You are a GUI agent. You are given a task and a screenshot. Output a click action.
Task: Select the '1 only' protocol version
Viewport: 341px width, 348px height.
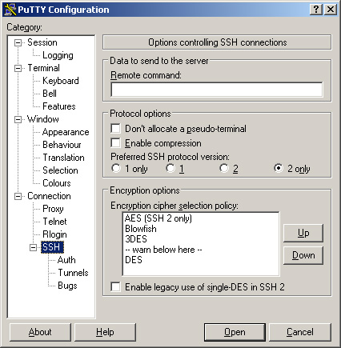pyautogui.click(x=116, y=168)
